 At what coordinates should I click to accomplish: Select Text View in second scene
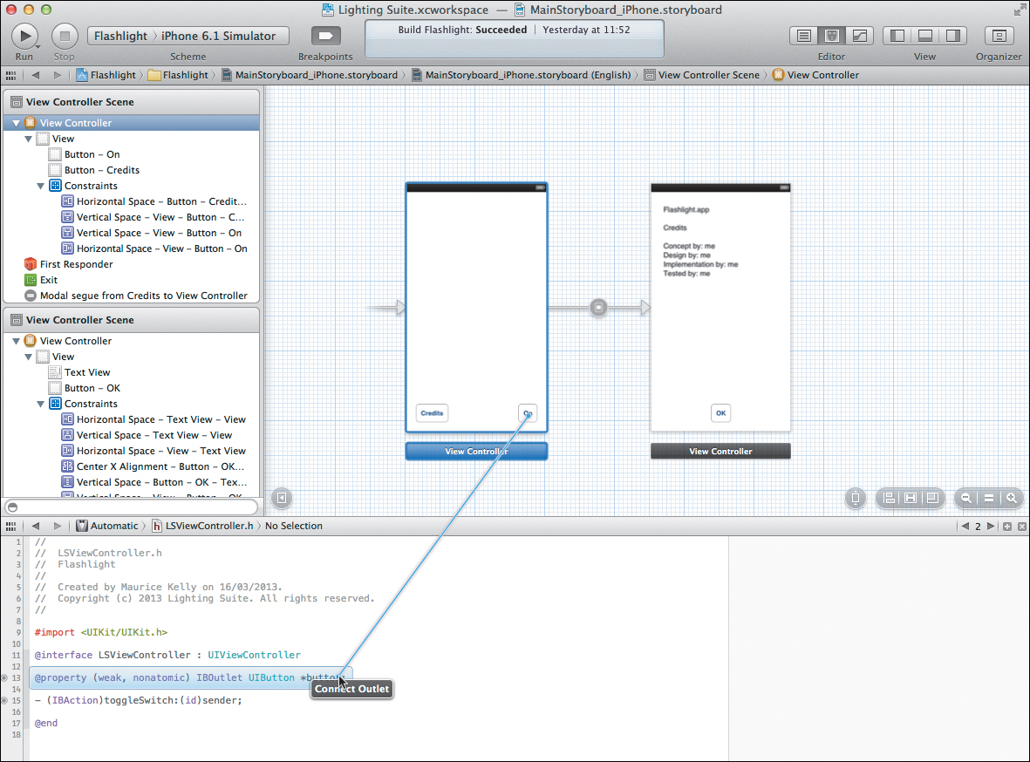tap(79, 372)
